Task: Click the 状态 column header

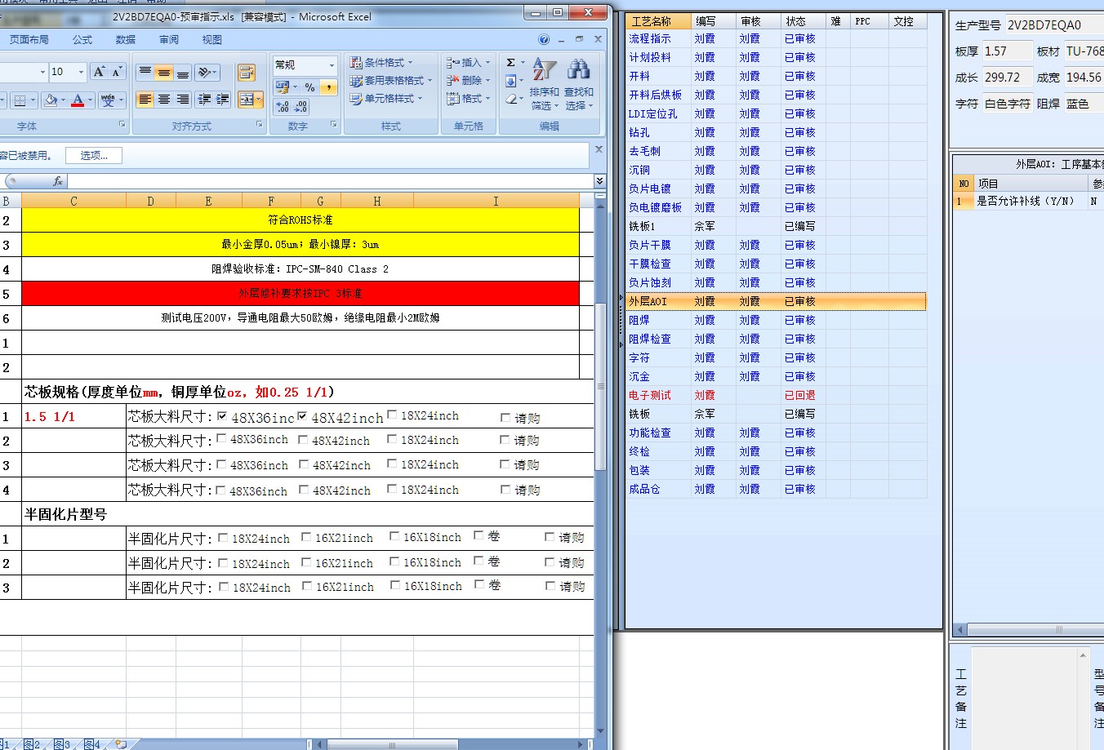Action: pyautogui.click(x=804, y=21)
